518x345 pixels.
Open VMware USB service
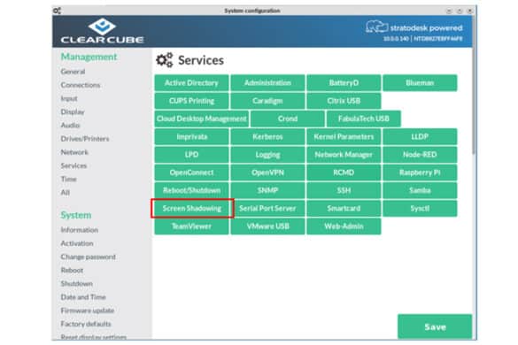point(267,226)
